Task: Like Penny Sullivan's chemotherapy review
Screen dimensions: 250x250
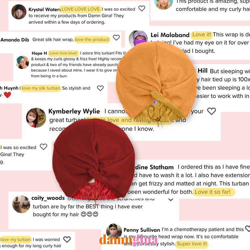Action: (x=248, y=229)
